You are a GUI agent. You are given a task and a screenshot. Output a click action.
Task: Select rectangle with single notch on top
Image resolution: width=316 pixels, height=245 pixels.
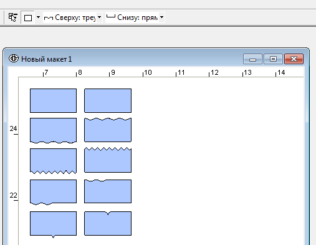click(108, 224)
